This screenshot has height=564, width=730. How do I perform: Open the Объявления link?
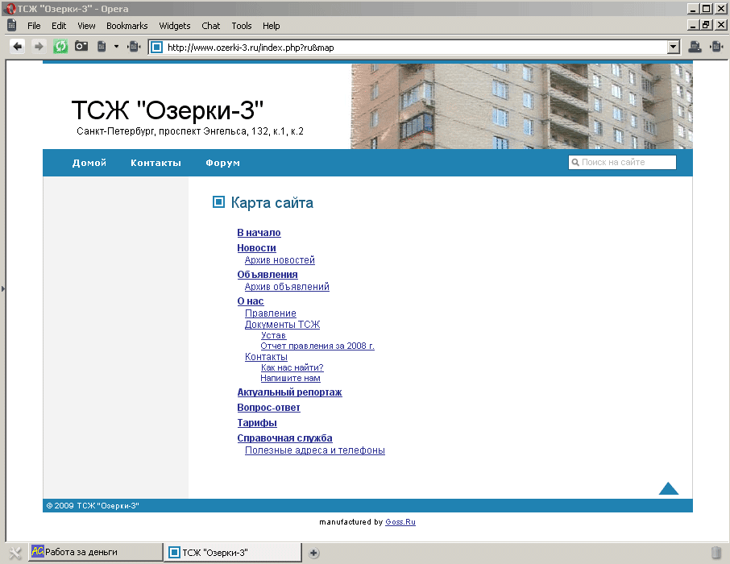coord(268,274)
